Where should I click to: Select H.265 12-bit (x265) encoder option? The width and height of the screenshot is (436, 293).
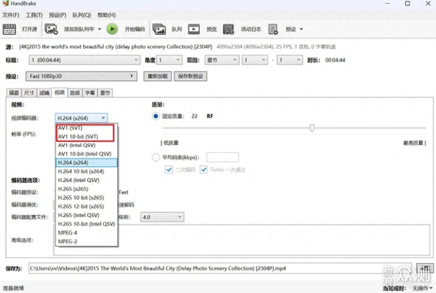(87, 206)
